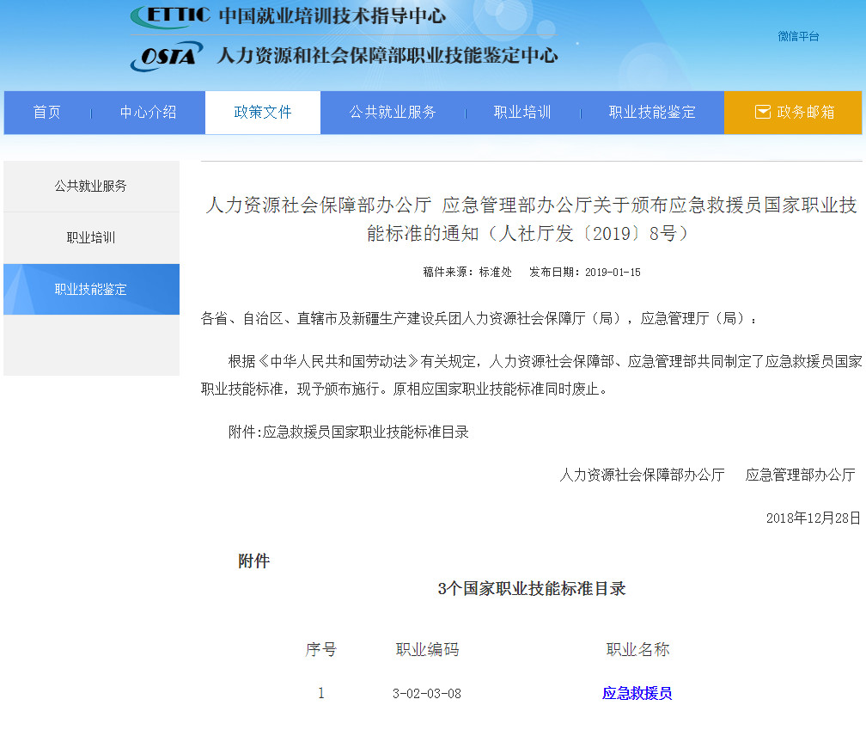Select highlighted 职业技能鉴定 in the left sidebar
The height and width of the screenshot is (736, 866).
pos(91,289)
